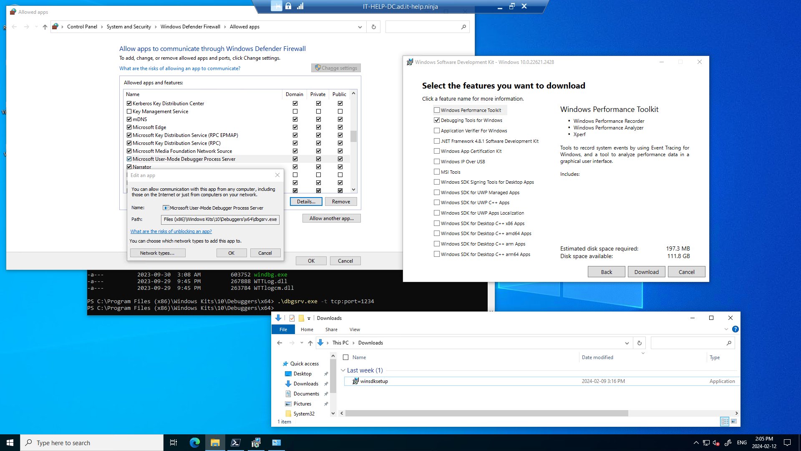The image size is (801, 451).
Task: Click the Control Panel taskbar icon
Action: tap(276, 443)
